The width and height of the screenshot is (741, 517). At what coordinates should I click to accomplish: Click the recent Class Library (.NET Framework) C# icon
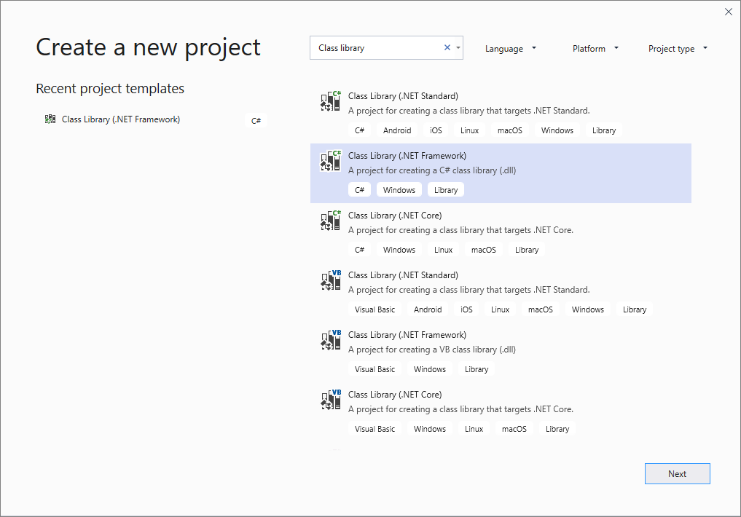pyautogui.click(x=50, y=119)
